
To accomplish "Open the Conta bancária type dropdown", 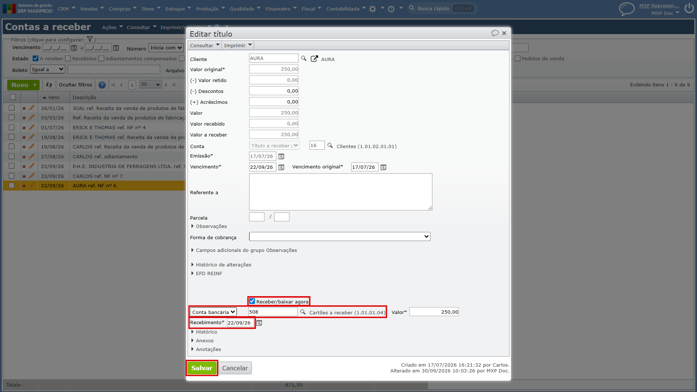I will point(213,312).
